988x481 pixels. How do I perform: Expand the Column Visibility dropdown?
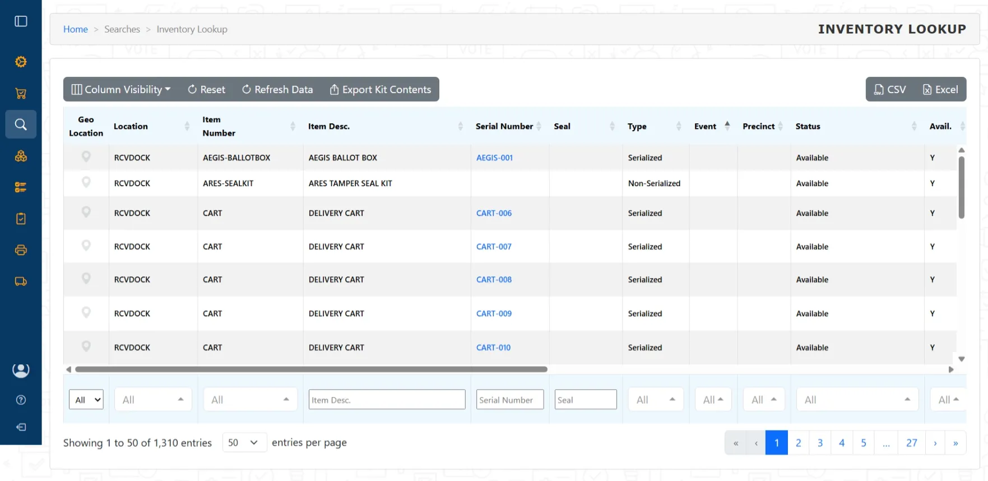pyautogui.click(x=121, y=90)
